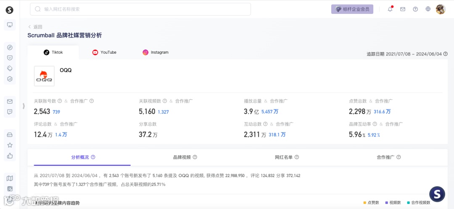Image resolution: width=454 pixels, height=209 pixels.
Task: Click help icon next to 关联视频数
Action: pyautogui.click(x=165, y=101)
